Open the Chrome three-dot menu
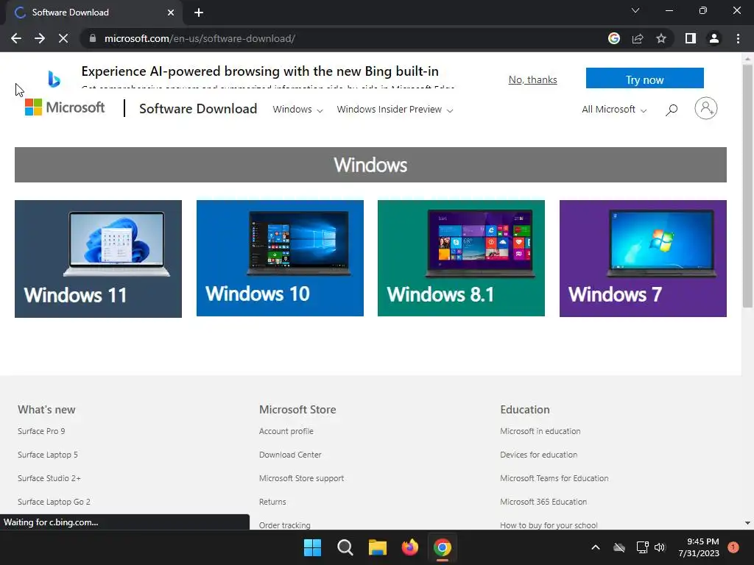The width and height of the screenshot is (754, 565). 738,38
